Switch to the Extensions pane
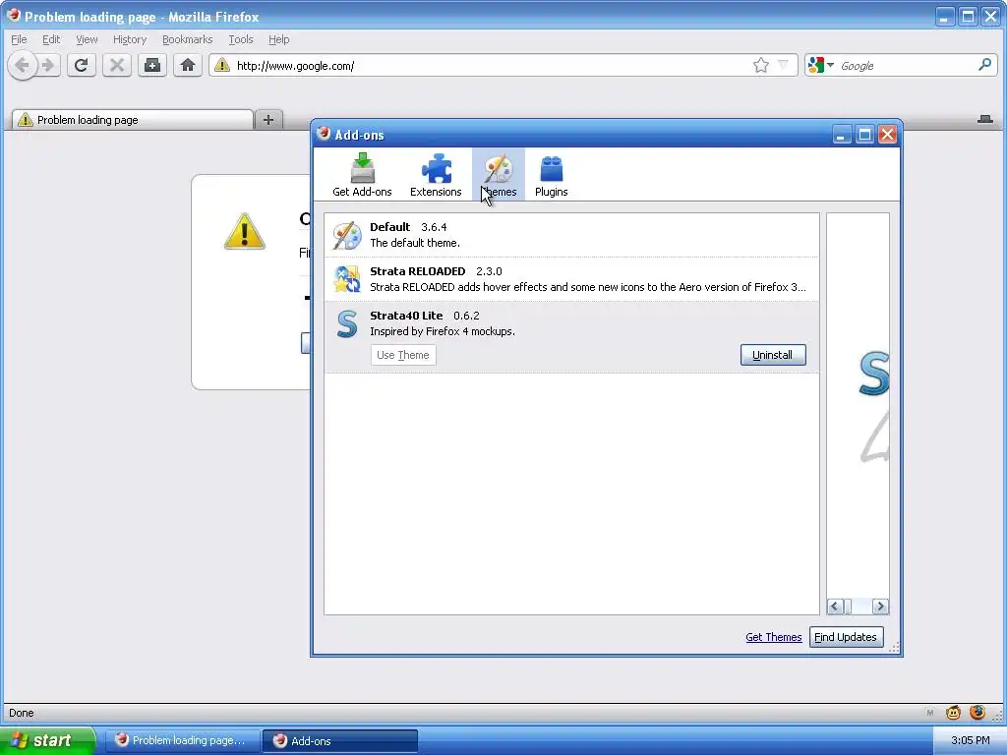Screen dimensions: 1007x755 [x=436, y=175]
